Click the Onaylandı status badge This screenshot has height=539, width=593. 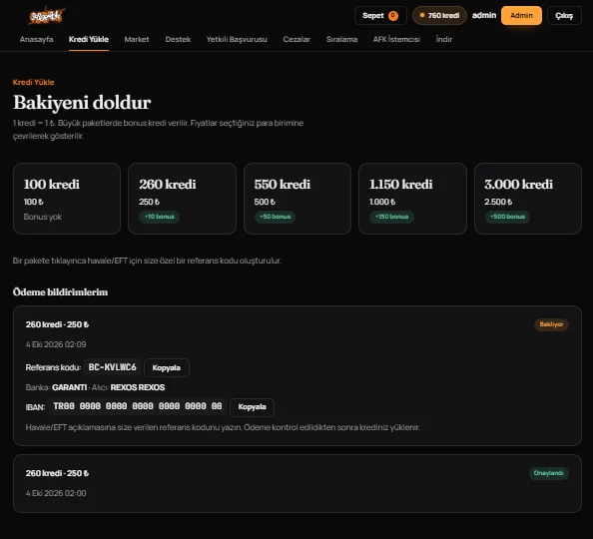(x=548, y=473)
